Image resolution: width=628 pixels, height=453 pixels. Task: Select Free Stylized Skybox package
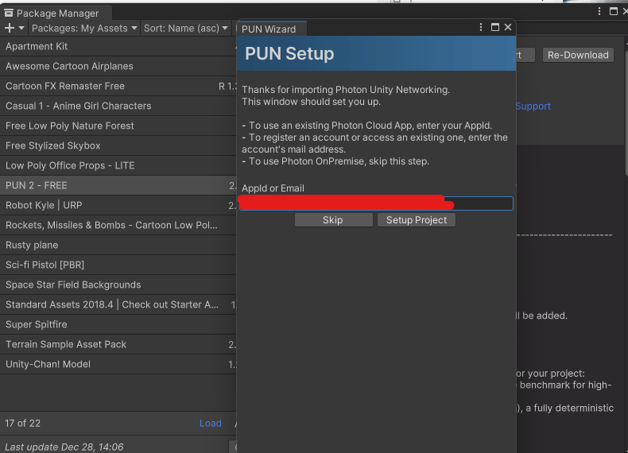pyautogui.click(x=118, y=145)
